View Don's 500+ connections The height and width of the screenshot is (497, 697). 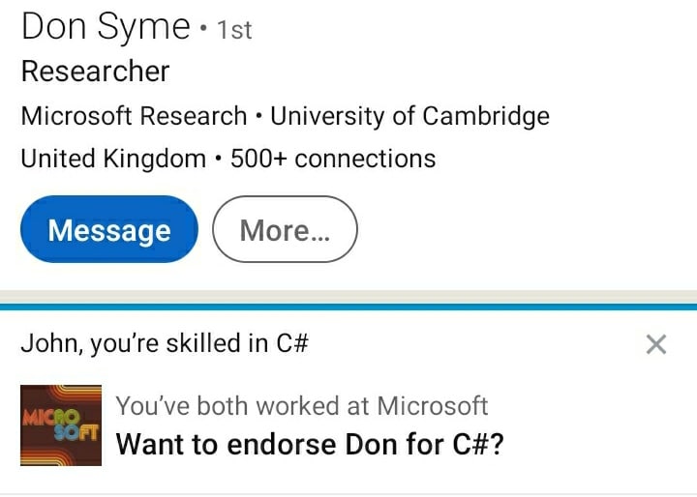[333, 159]
